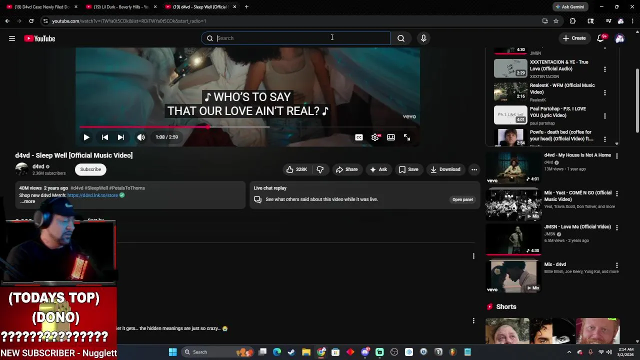The height and width of the screenshot is (360, 640).
Task: Reload the current page
Action: (x=31, y=21)
